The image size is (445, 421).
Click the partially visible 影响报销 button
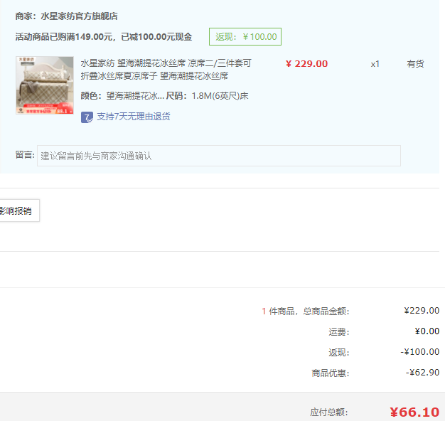click(x=16, y=210)
